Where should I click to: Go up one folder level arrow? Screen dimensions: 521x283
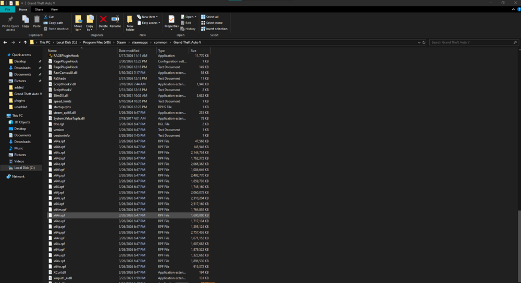tap(25, 43)
